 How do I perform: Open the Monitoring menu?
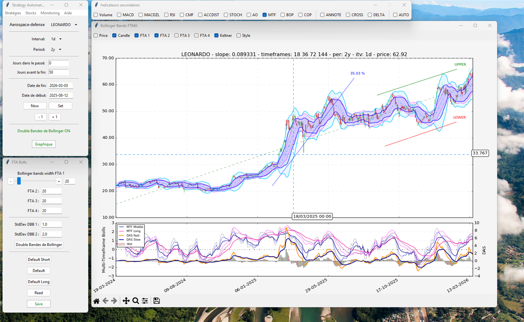(50, 13)
